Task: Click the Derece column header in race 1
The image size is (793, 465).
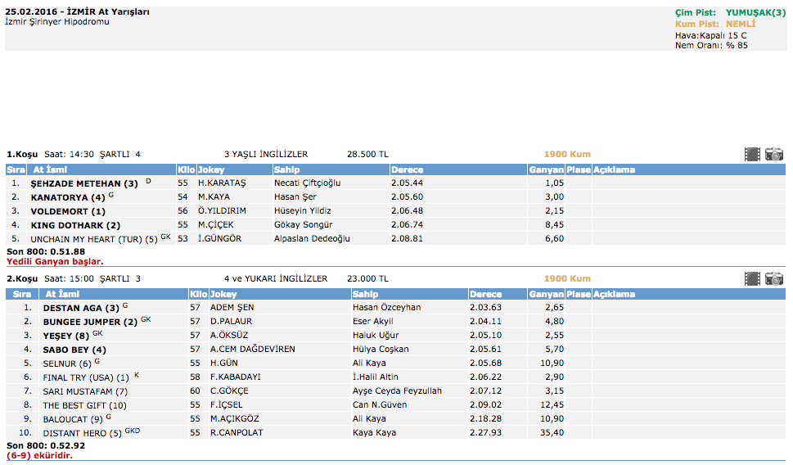Action: pos(408,169)
